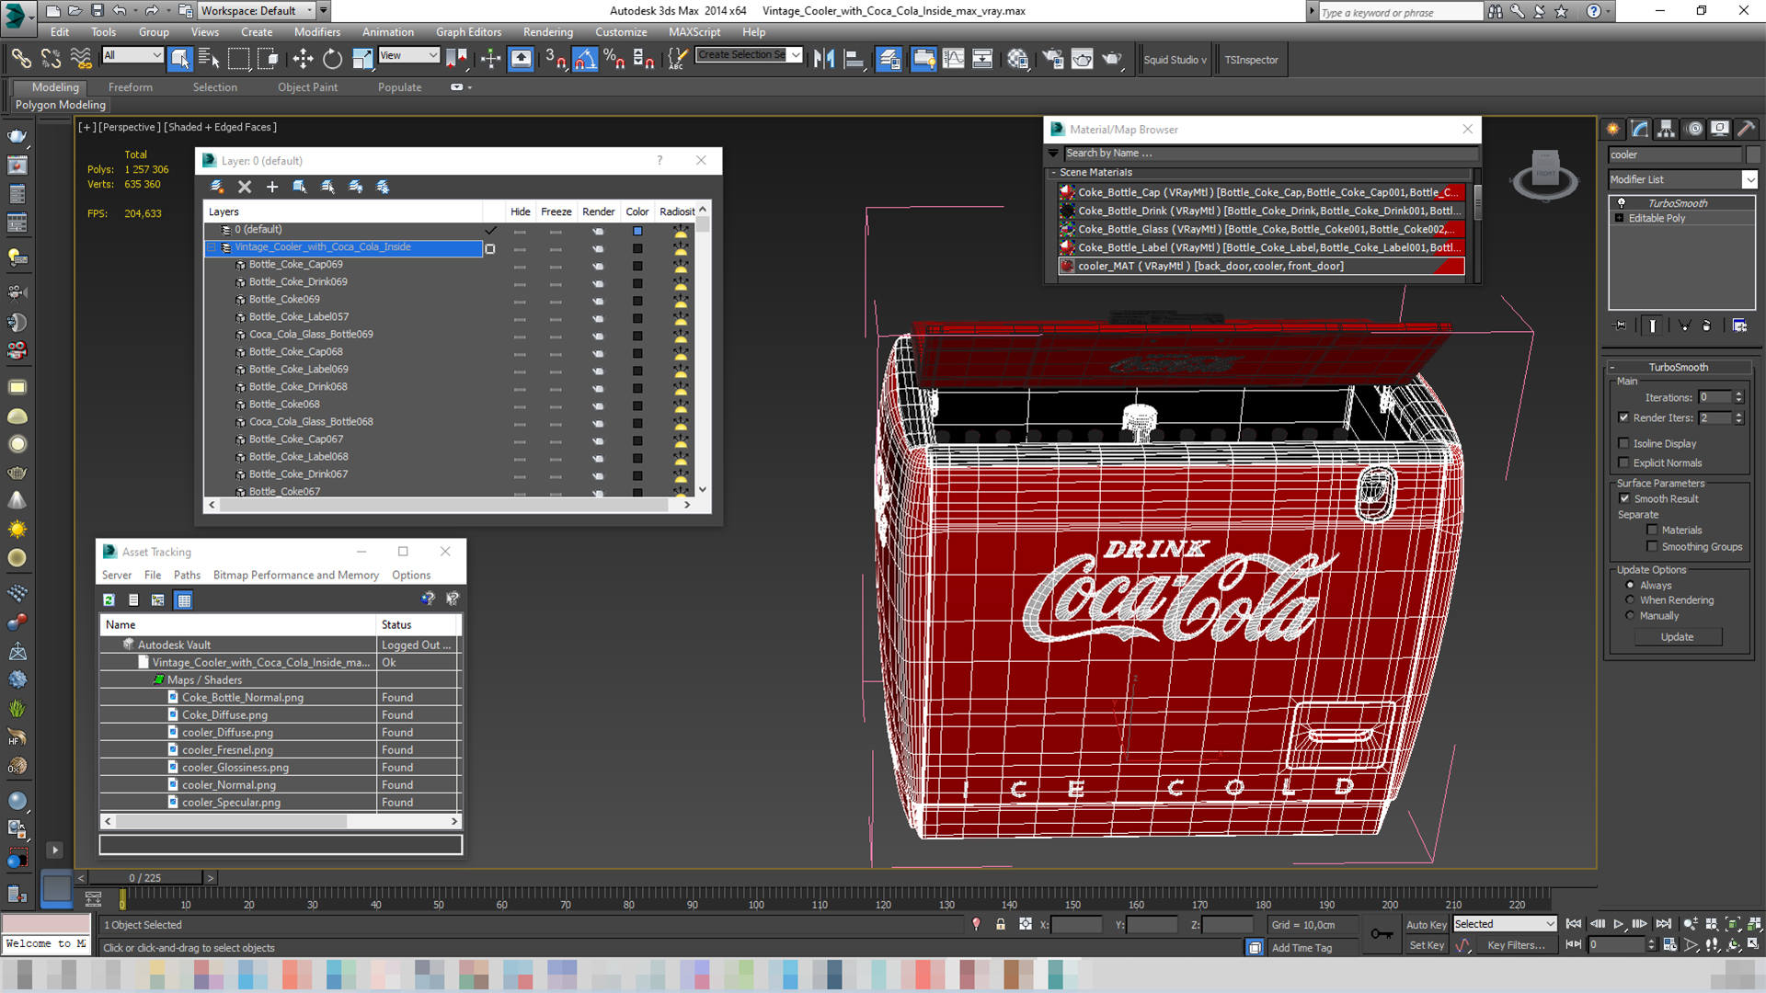The width and height of the screenshot is (1766, 993).
Task: Click Create New Layer plus icon
Action: 272,187
